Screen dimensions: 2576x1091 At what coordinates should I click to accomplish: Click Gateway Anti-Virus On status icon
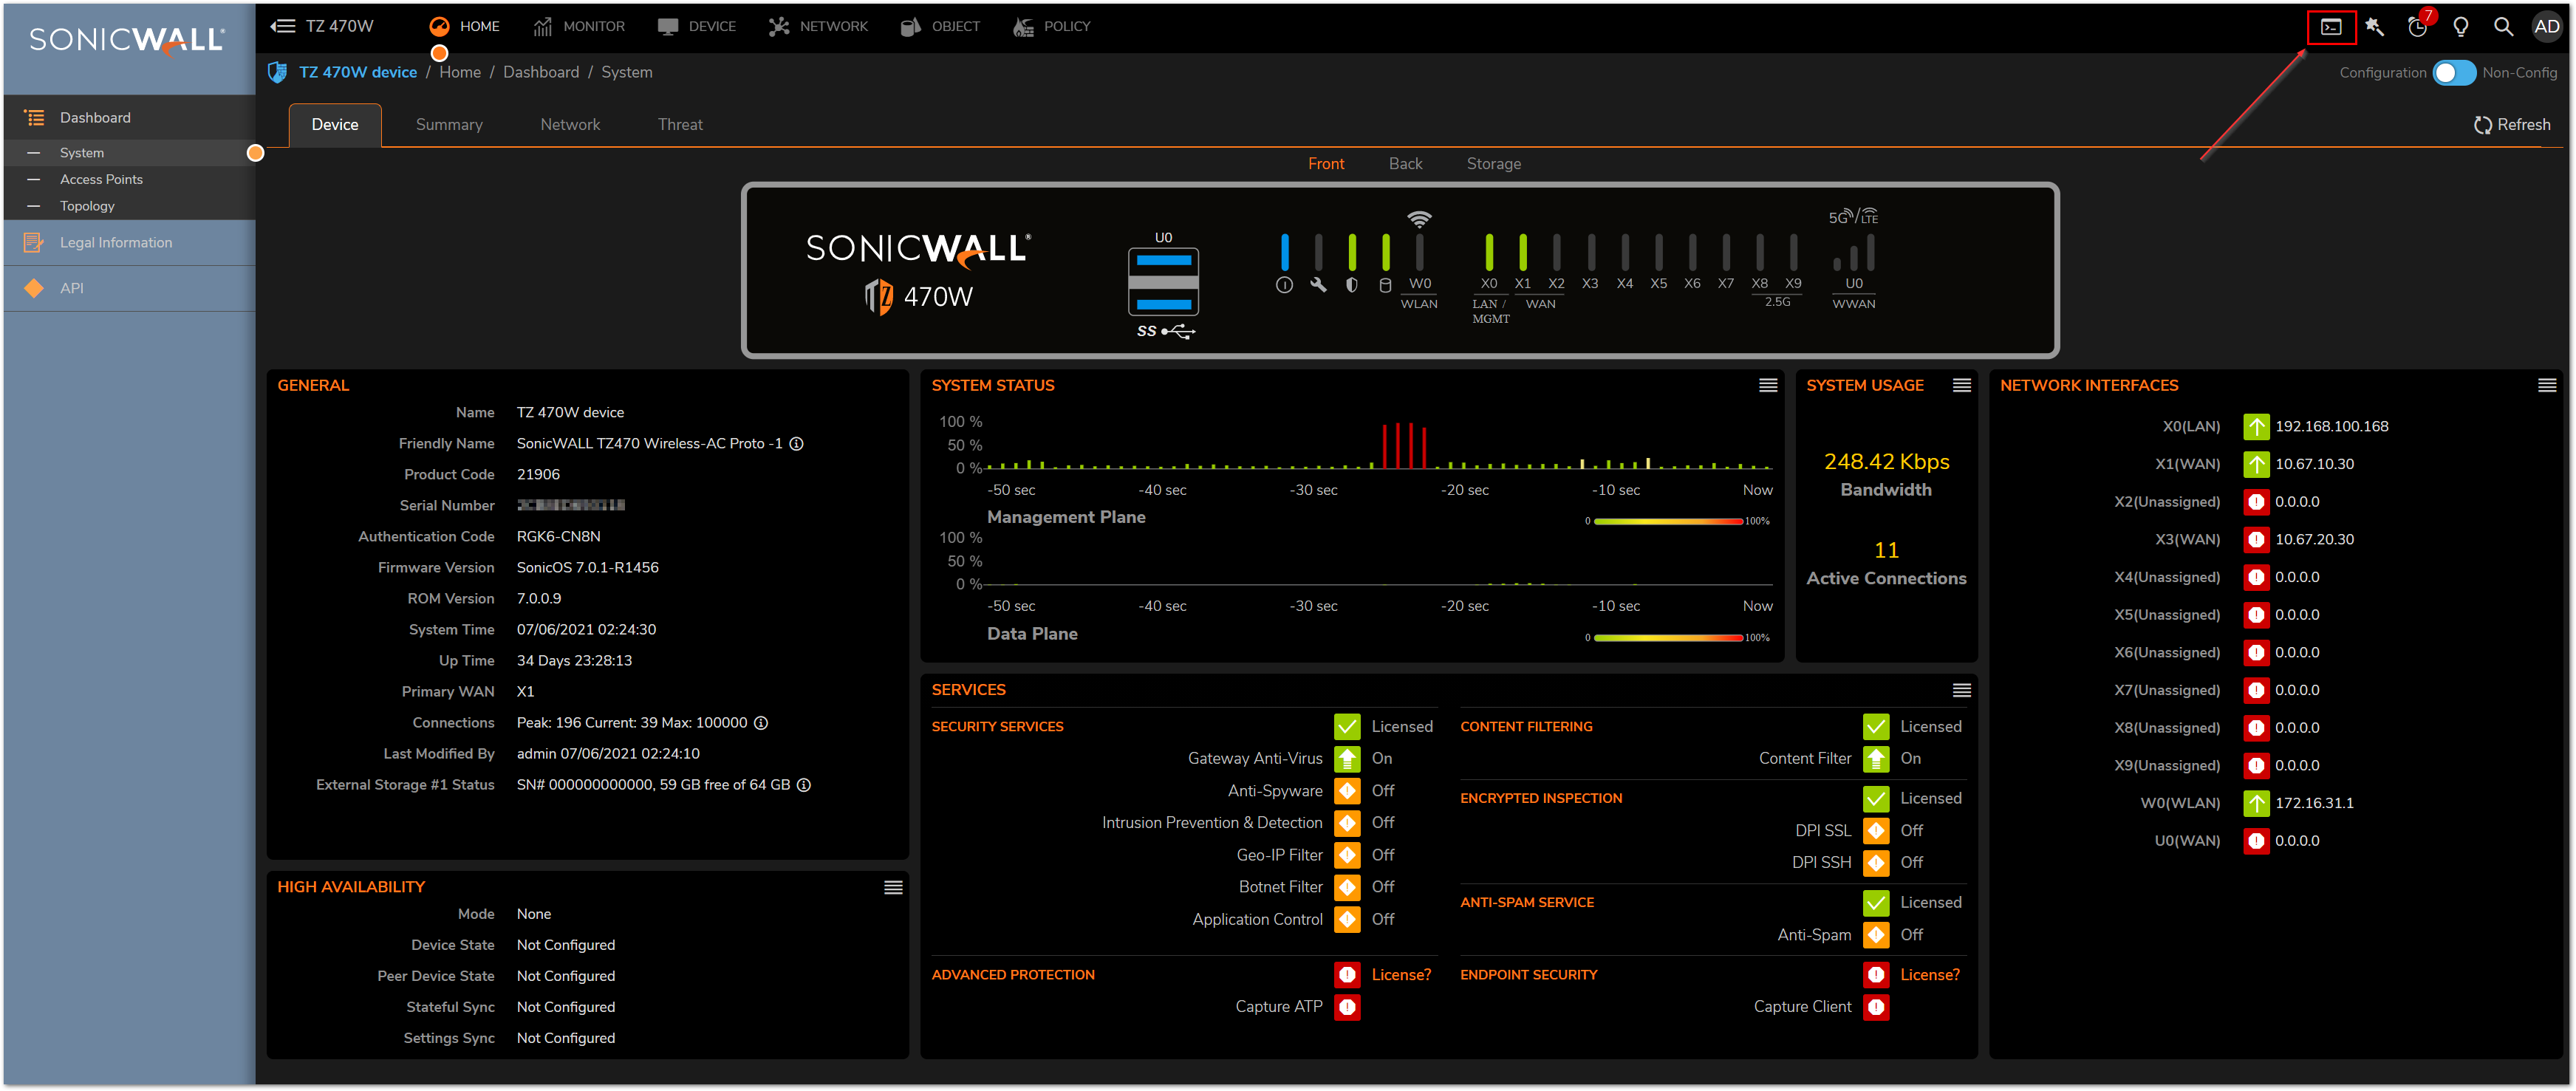click(1347, 759)
